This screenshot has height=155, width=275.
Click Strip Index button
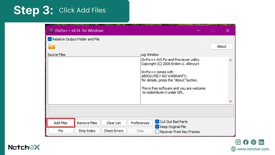[x=87, y=131]
